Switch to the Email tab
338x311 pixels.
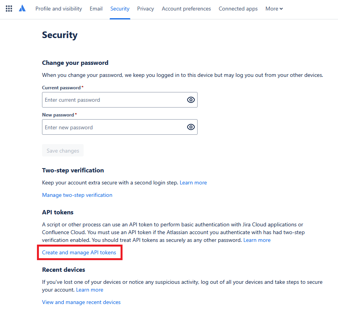click(96, 9)
